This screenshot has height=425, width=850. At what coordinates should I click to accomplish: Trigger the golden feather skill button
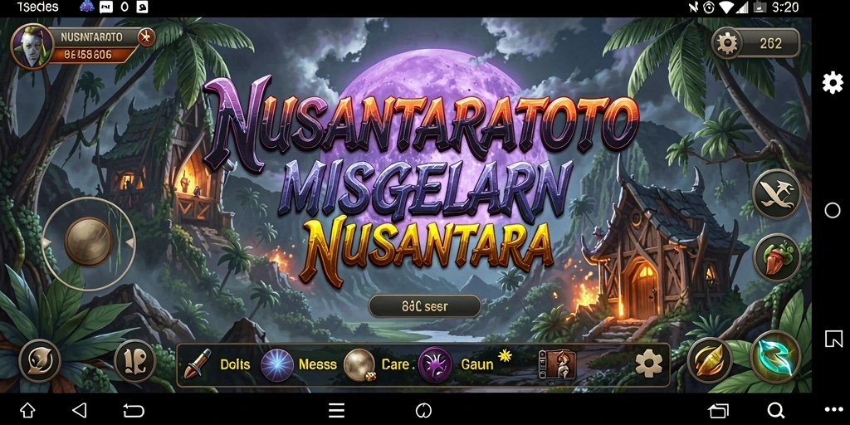tap(710, 360)
